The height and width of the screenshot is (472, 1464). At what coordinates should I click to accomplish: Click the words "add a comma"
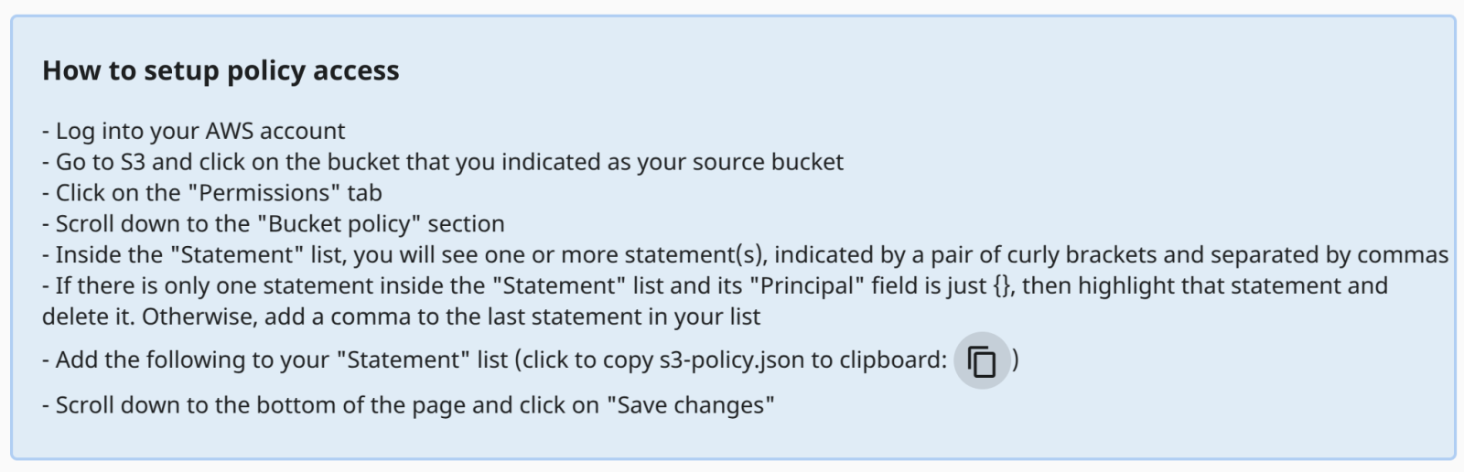coord(370,316)
